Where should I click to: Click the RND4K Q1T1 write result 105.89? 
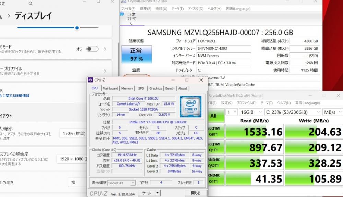pyautogui.click(x=314, y=178)
